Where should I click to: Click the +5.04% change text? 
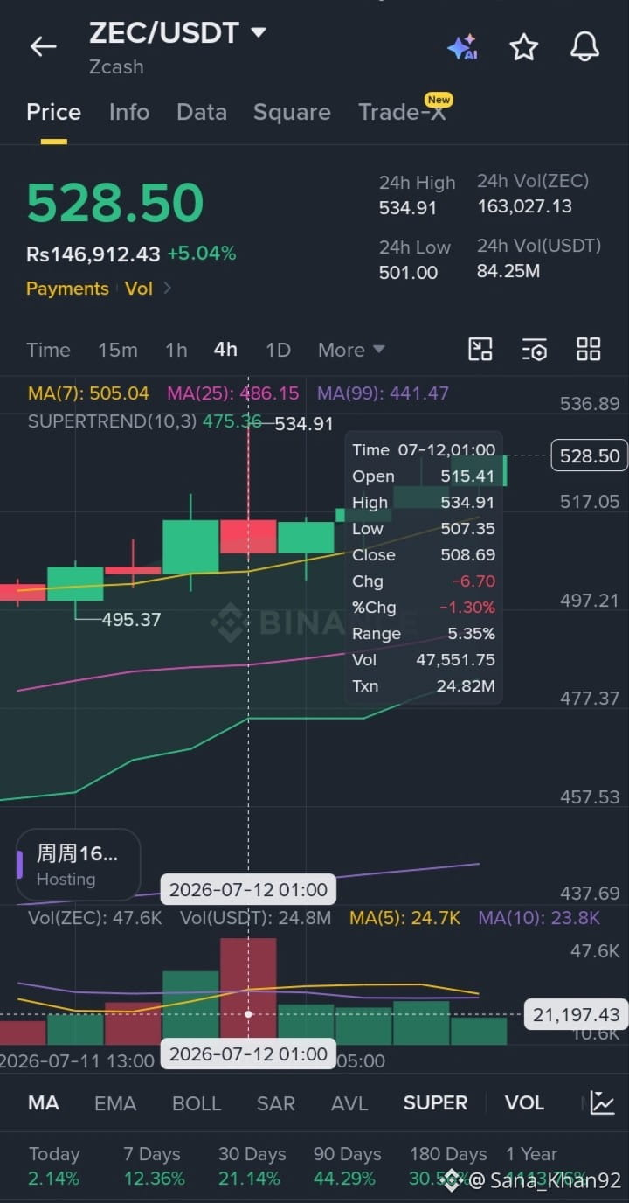202,254
